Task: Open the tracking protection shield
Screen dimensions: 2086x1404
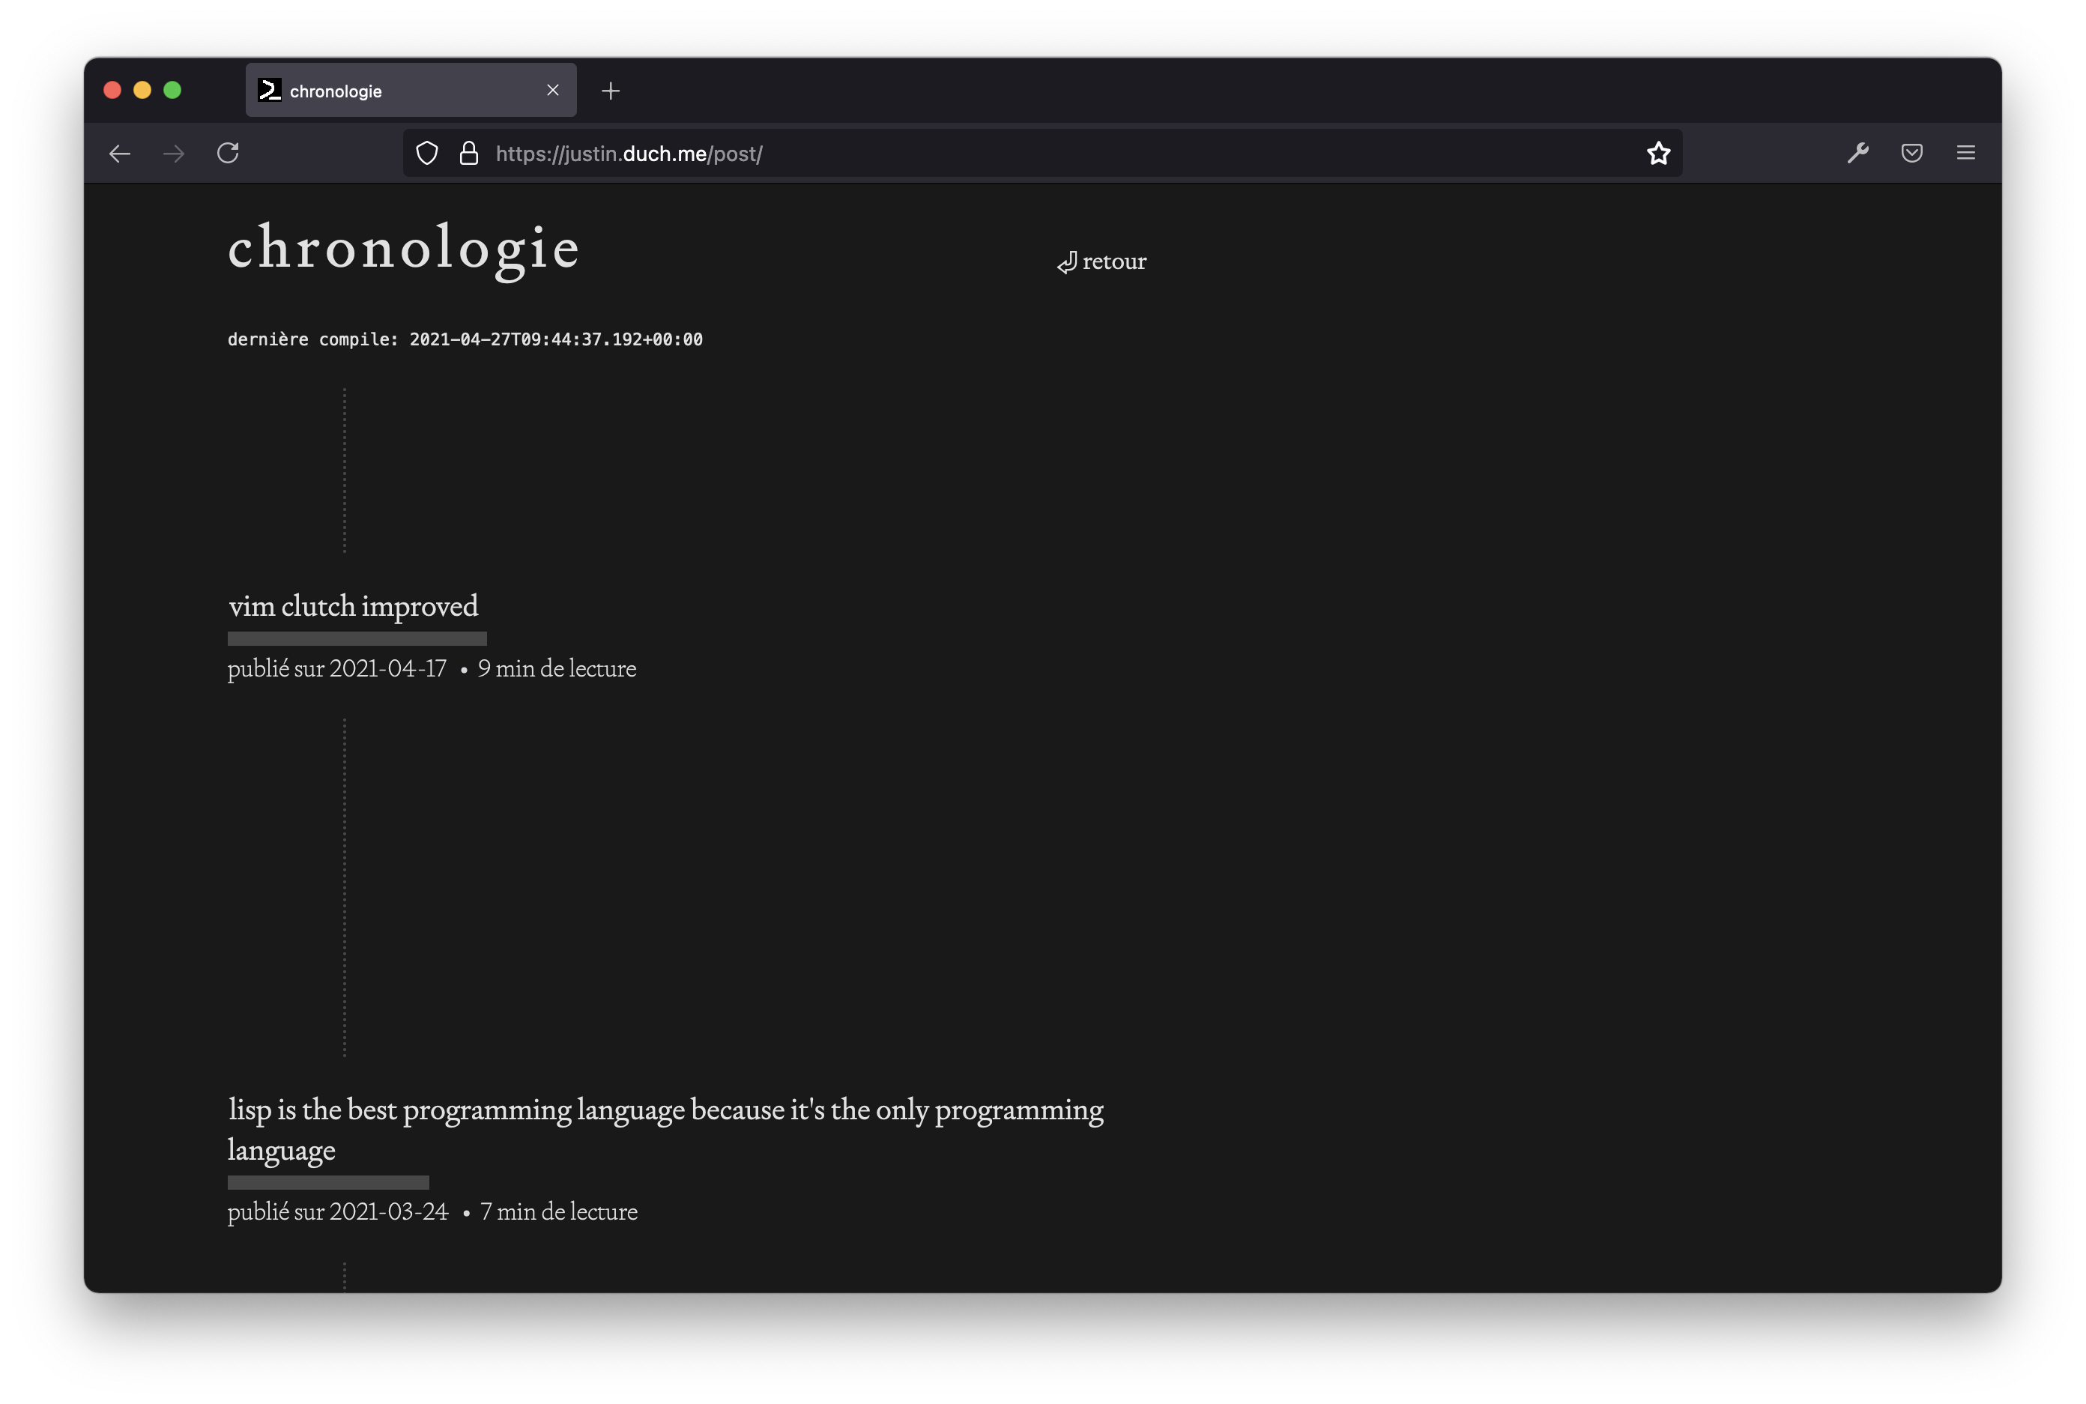Action: (x=427, y=154)
